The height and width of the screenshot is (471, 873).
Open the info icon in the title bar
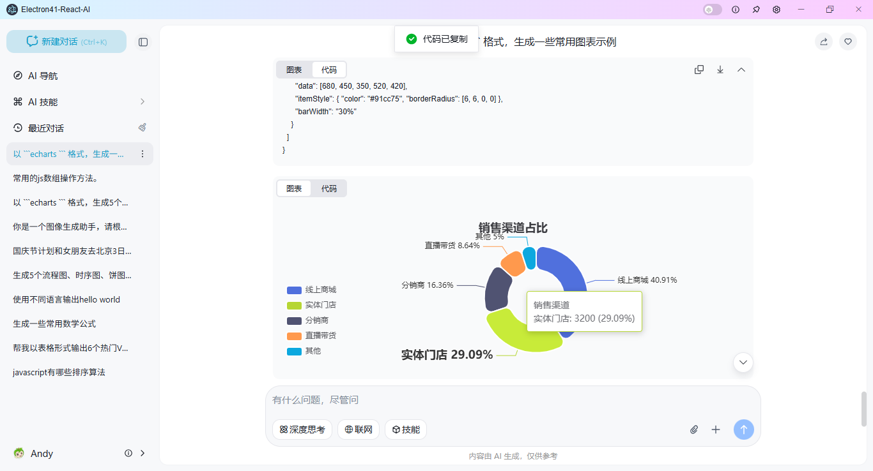click(x=736, y=10)
